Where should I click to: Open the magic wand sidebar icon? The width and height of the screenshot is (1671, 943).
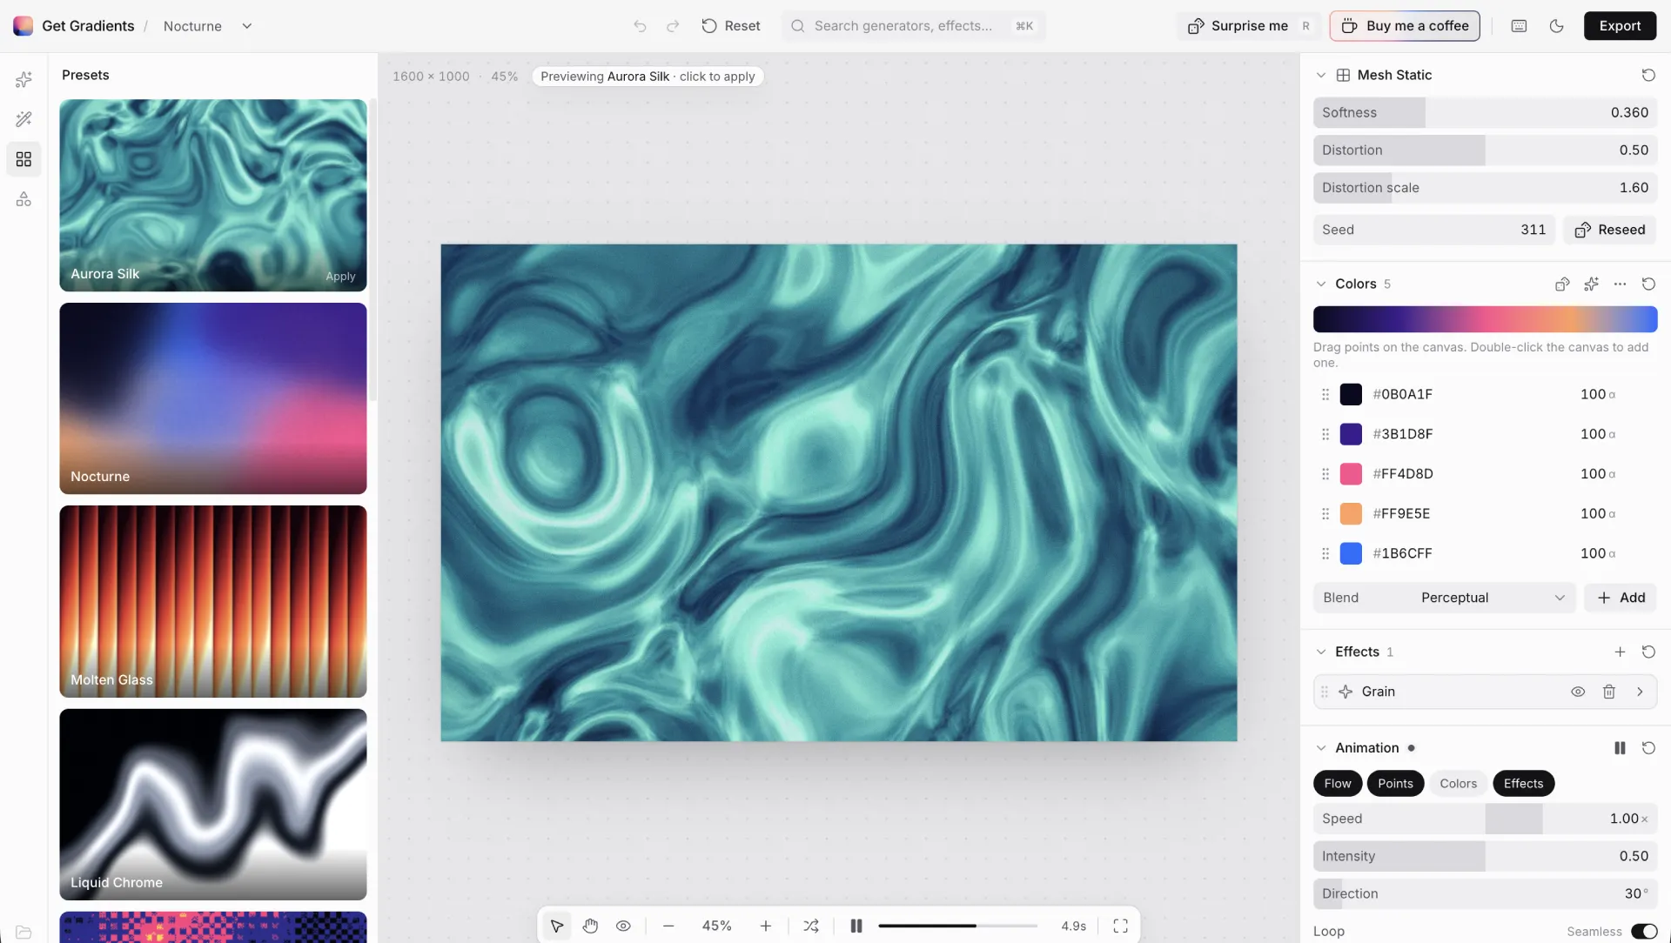tap(23, 119)
